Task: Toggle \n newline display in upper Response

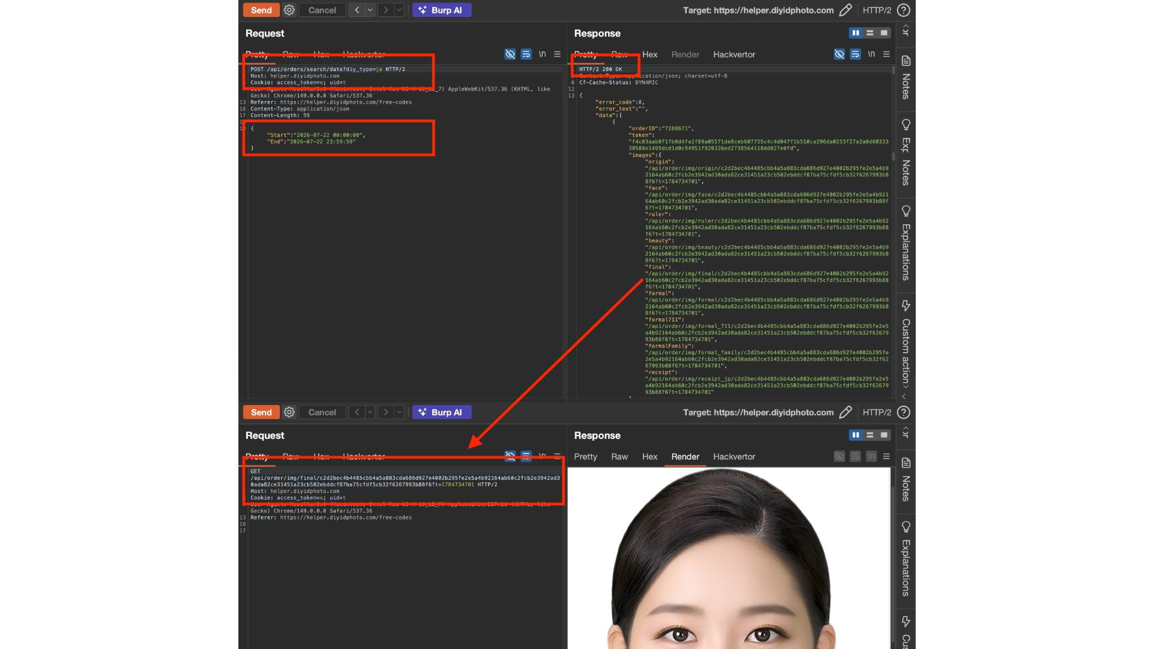Action: [871, 54]
